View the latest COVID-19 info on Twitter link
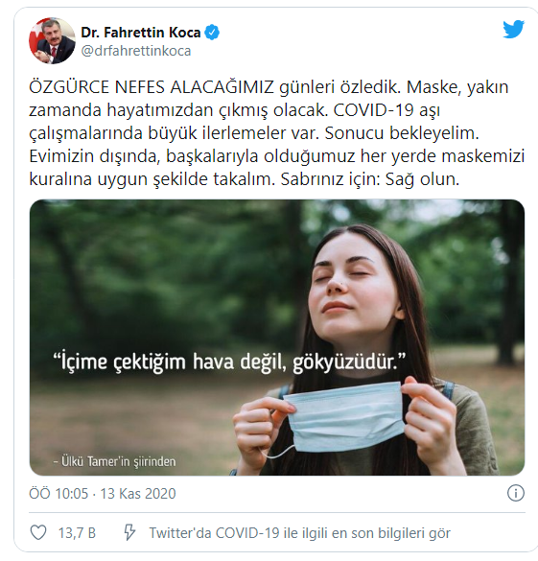The width and height of the screenshot is (538, 561). (x=300, y=533)
